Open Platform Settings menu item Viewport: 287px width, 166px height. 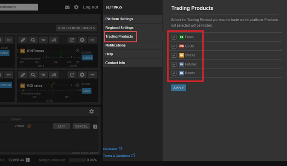133,19
